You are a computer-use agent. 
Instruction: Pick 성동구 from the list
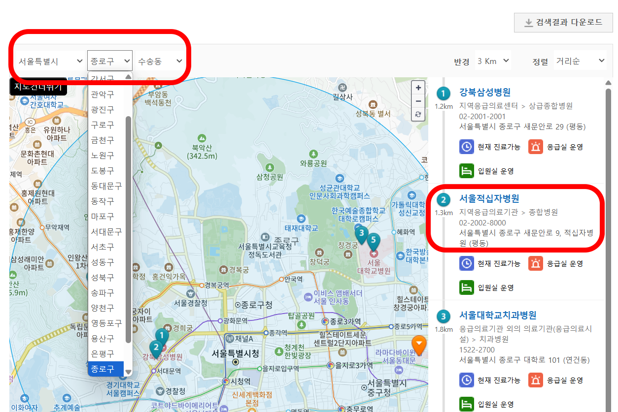point(103,262)
